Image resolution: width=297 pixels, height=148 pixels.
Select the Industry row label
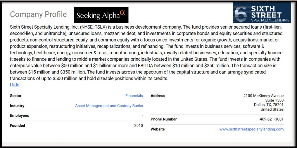coord(17,106)
